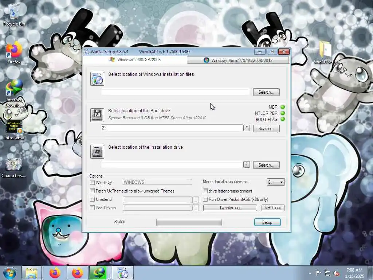Tick the Add Drivers checkbox
373x280 pixels.
click(92, 208)
